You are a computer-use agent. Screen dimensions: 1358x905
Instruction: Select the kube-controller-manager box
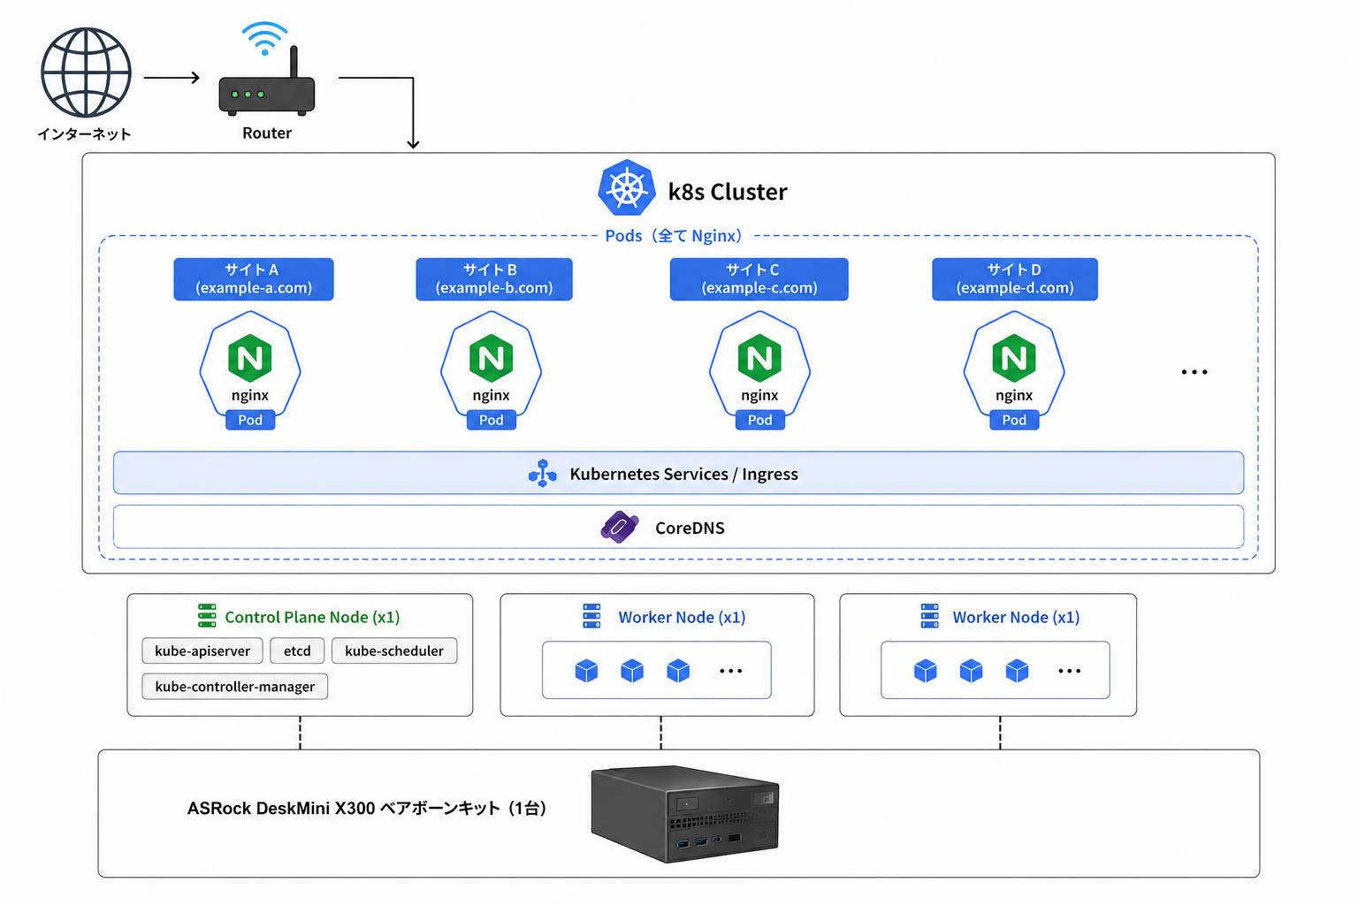pos(234,687)
